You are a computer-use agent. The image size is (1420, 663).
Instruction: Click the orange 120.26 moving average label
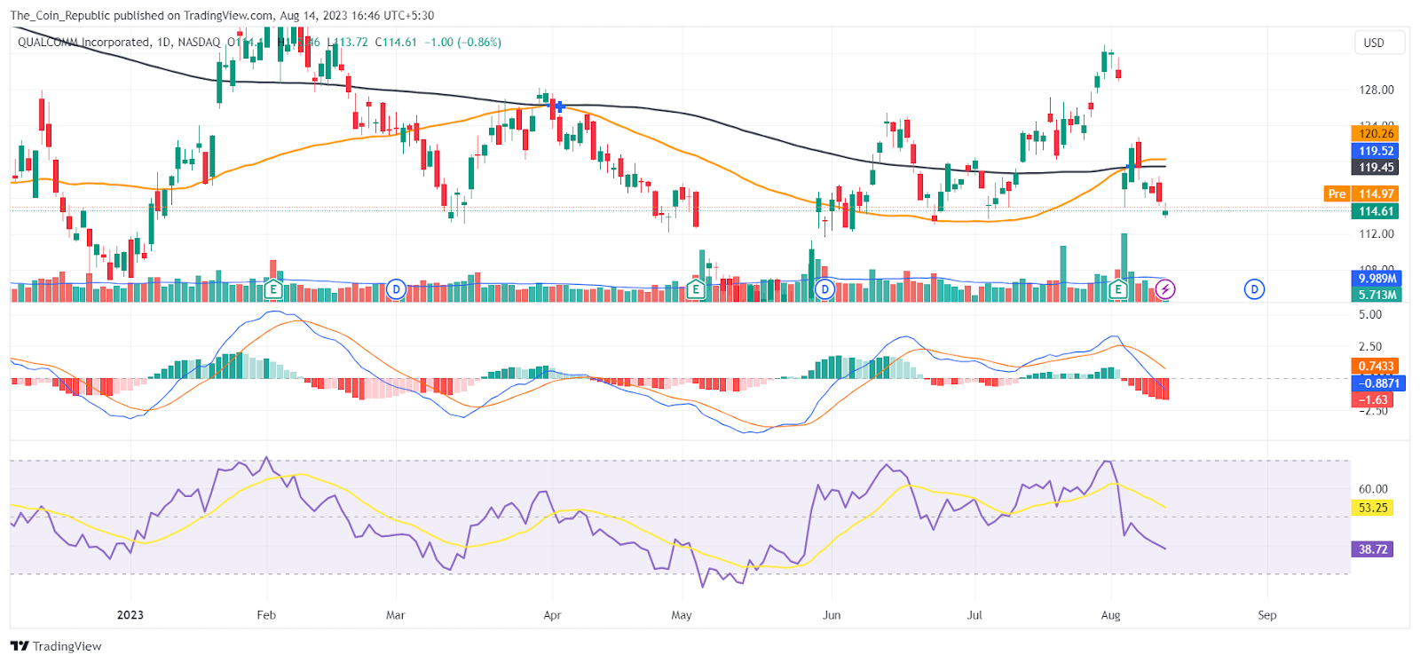pos(1377,133)
